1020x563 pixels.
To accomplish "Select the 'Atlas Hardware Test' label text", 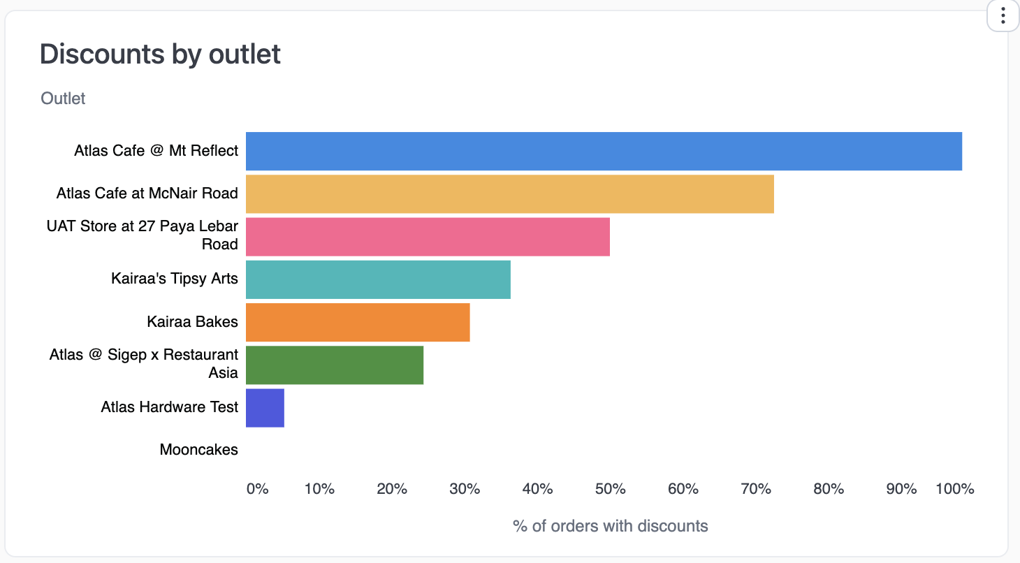I will (x=169, y=407).
